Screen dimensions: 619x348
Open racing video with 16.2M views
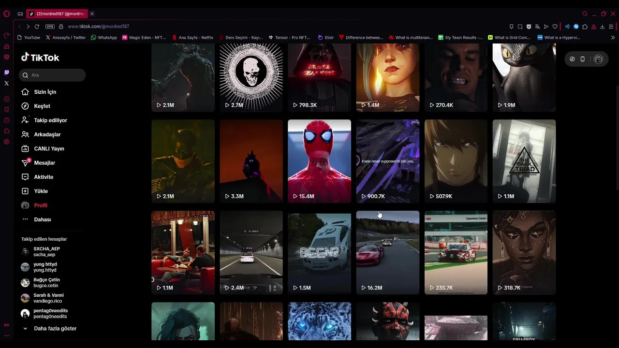point(388,252)
